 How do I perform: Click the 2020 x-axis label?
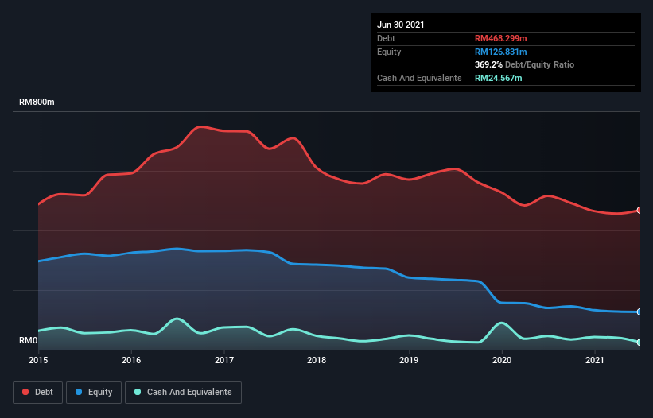click(502, 360)
